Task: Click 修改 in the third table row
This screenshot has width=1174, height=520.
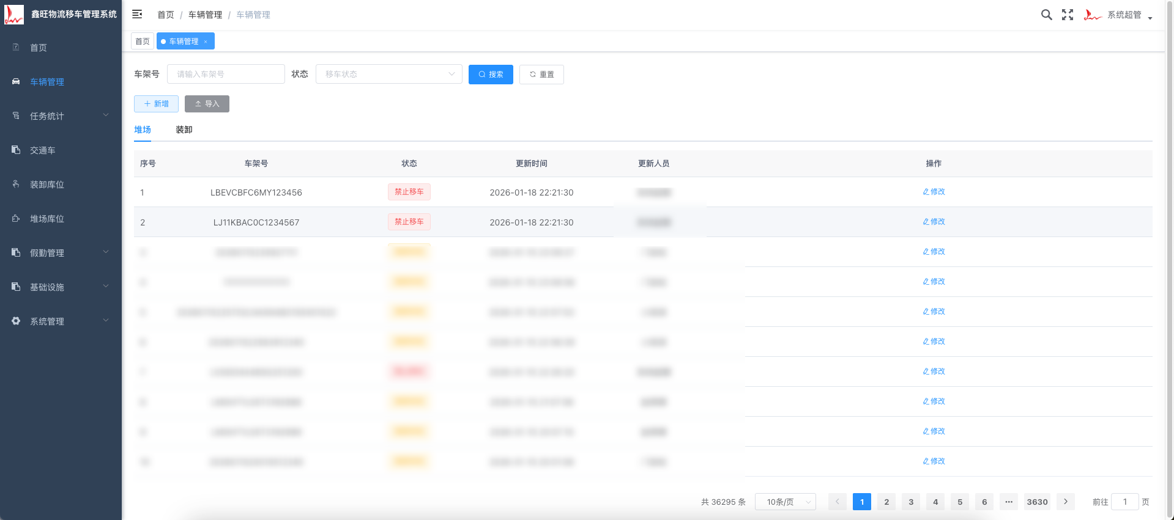Action: 934,252
